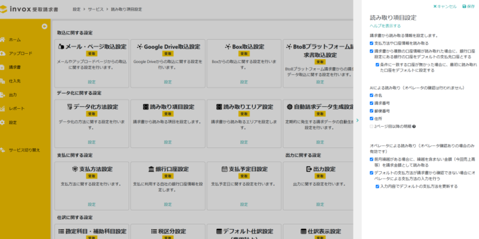Click the 読み取りエリア設定 card icon
Screen dimensions: 479x239
[x=219, y=107]
